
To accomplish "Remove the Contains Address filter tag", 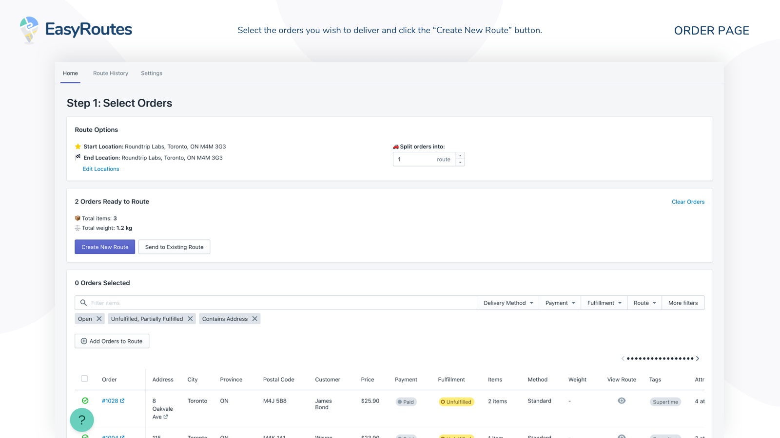I will tap(254, 319).
